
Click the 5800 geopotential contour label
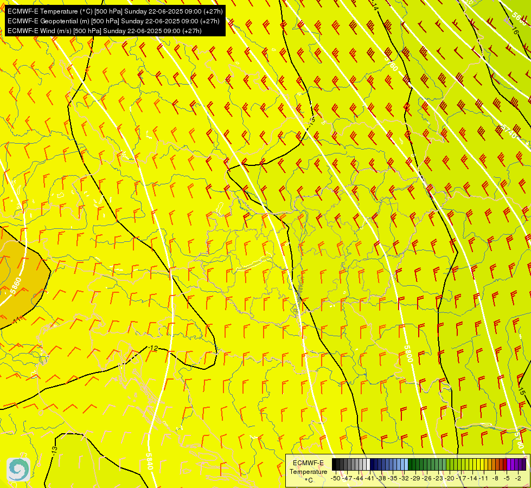click(x=409, y=354)
